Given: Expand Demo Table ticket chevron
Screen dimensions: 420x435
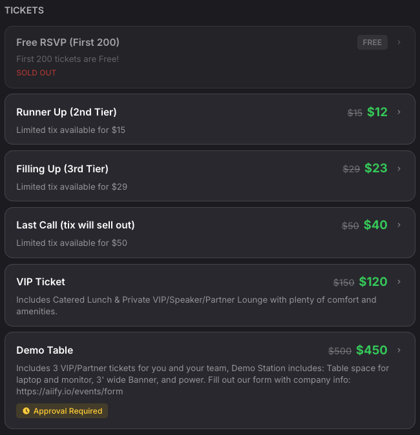Looking at the screenshot, I should [x=399, y=350].
